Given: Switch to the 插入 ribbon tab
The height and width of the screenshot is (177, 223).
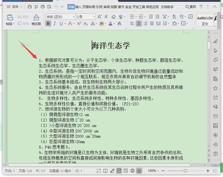Looking at the screenshot, I should tap(78, 7).
